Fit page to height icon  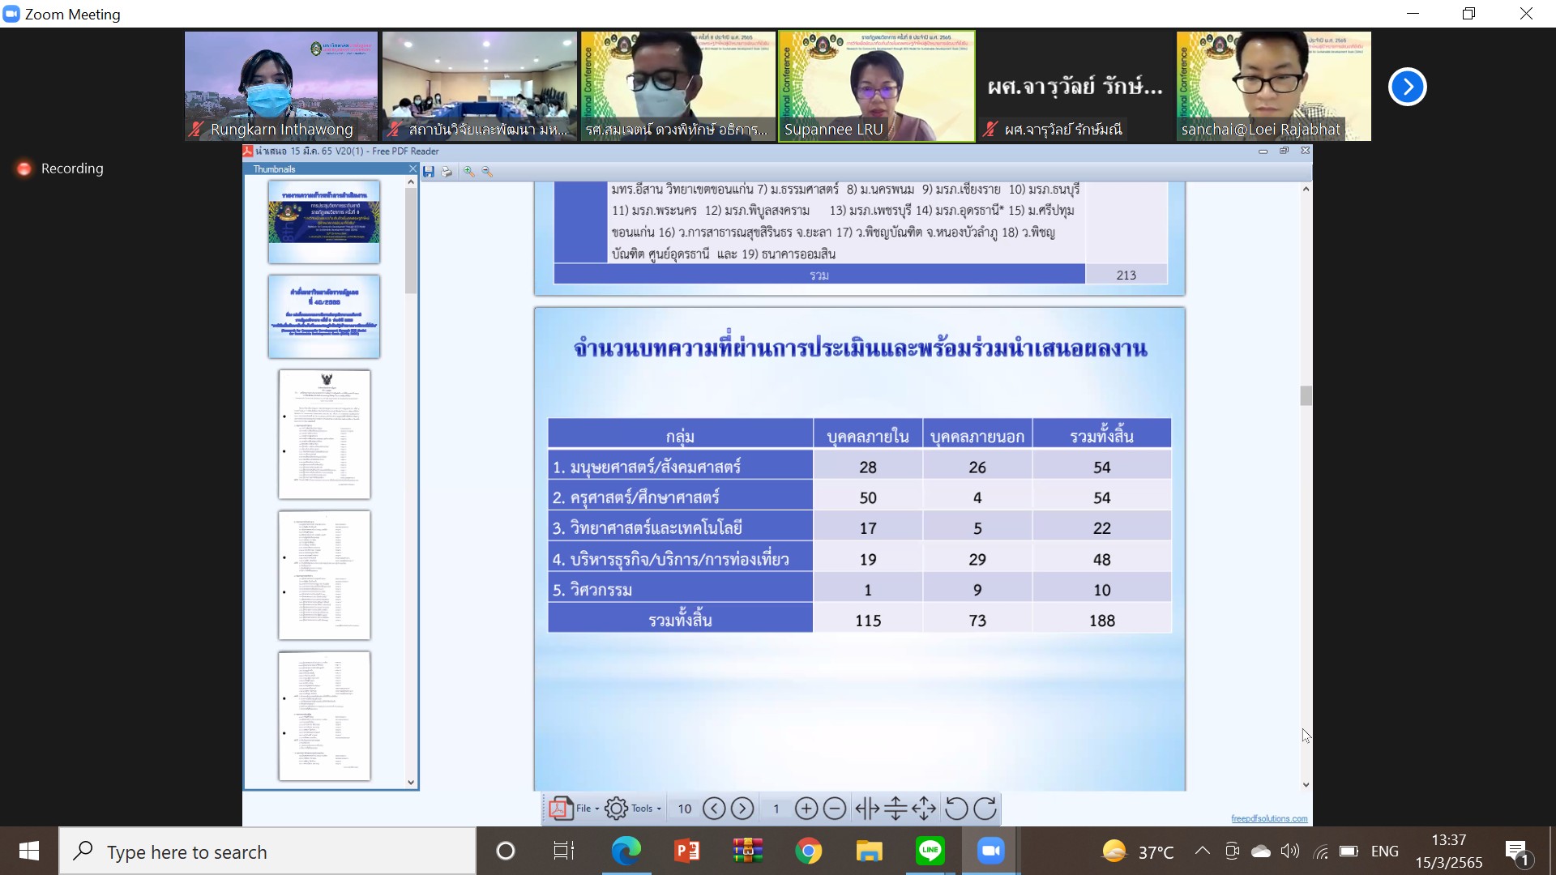(896, 809)
